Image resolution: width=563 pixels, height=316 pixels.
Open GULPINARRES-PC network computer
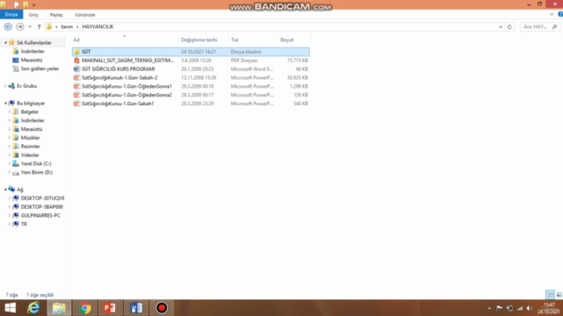tap(40, 215)
